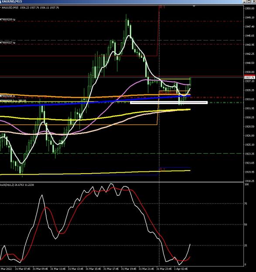Minimize the XAUUSD,M15 chart window
The height and width of the screenshot is (272, 256).
coord(245,2)
